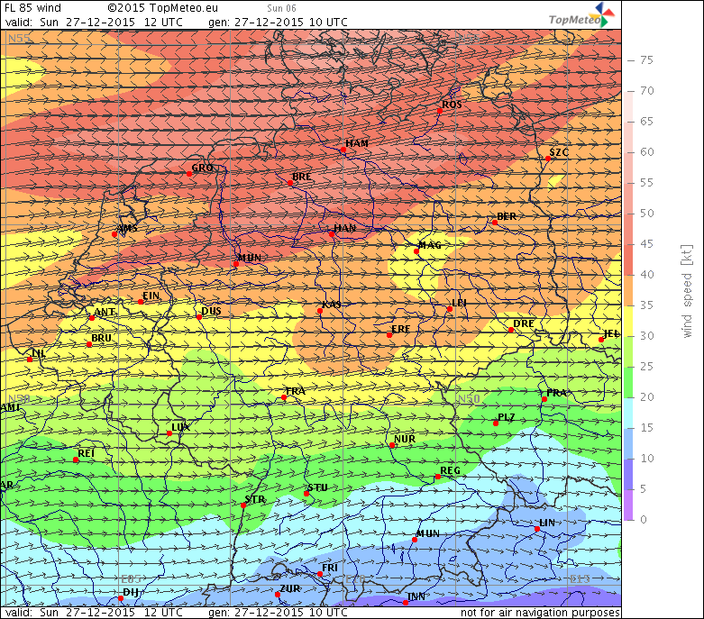Select the "not for air navigation purposes" notice

(x=540, y=613)
